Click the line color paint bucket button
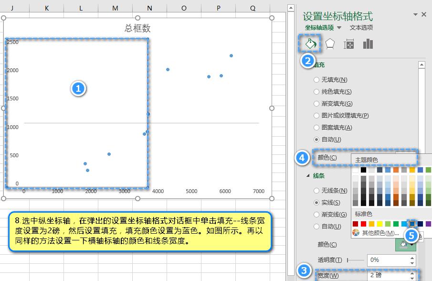Image resolution: width=432 pixels, height=281 pixels. click(x=402, y=244)
